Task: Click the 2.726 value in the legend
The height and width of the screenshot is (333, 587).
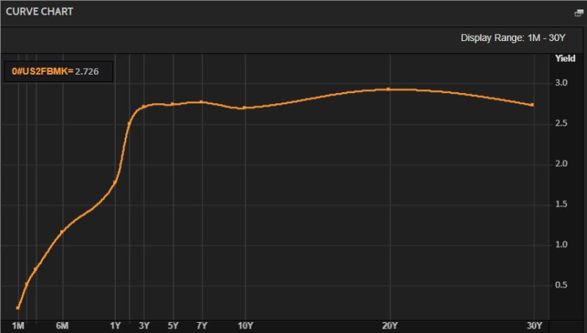Action: pos(87,71)
